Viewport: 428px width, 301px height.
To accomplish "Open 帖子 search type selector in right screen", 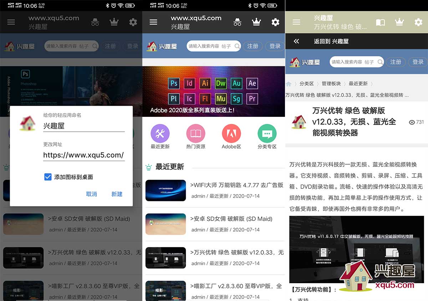I will [x=369, y=62].
